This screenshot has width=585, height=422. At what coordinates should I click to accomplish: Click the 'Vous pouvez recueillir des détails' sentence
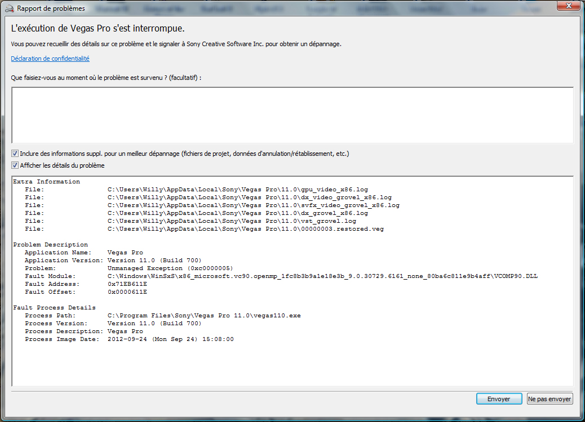(176, 44)
